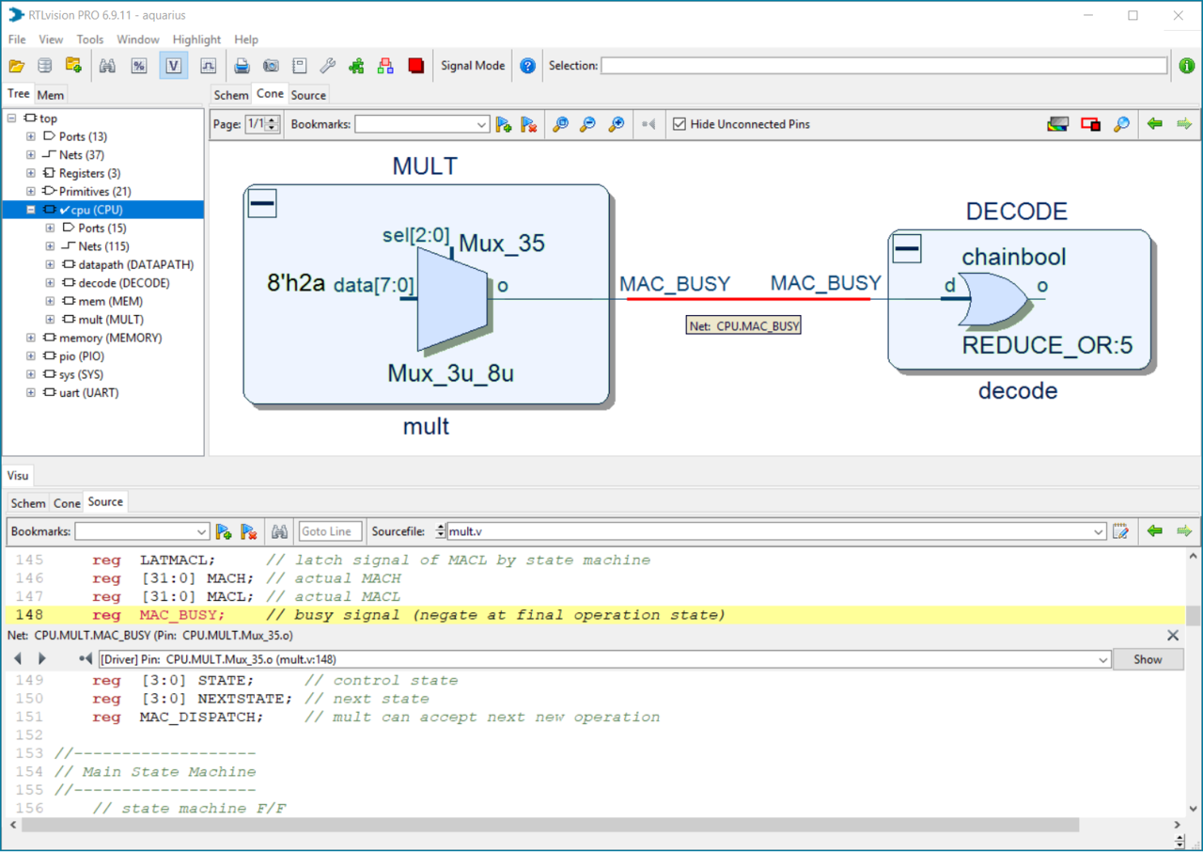1203x852 pixels.
Task: Click the color gradient swatch icon
Action: [1057, 124]
